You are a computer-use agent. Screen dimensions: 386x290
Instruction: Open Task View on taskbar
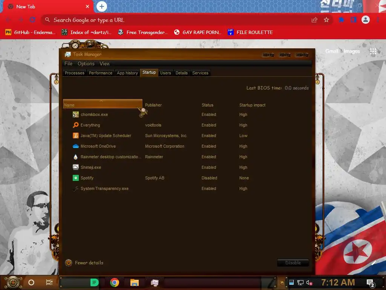49,282
